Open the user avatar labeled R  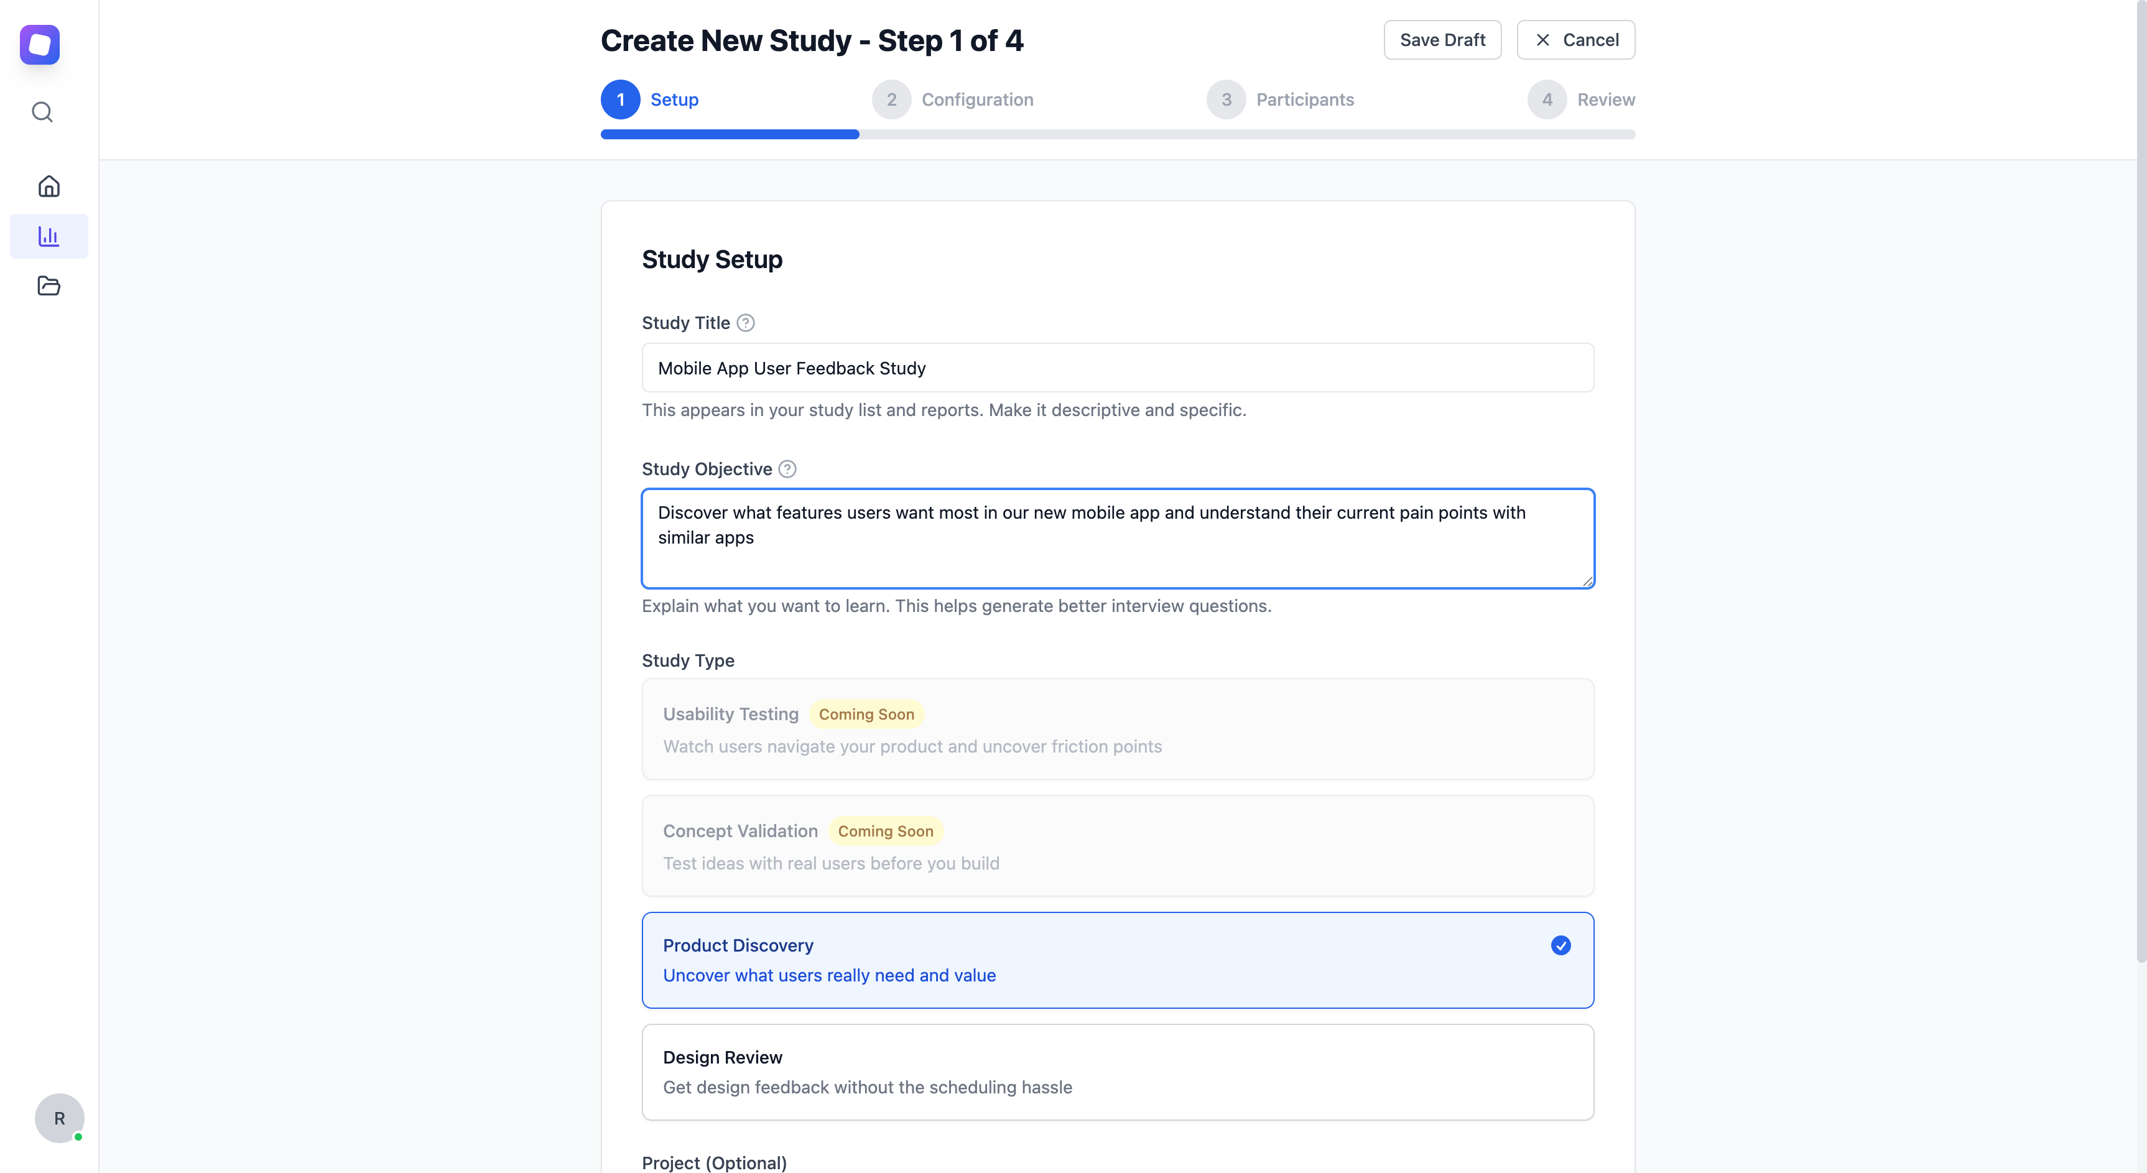click(x=59, y=1118)
